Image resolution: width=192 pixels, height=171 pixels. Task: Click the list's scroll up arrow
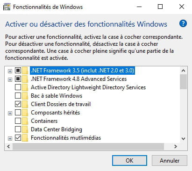(x=184, y=71)
